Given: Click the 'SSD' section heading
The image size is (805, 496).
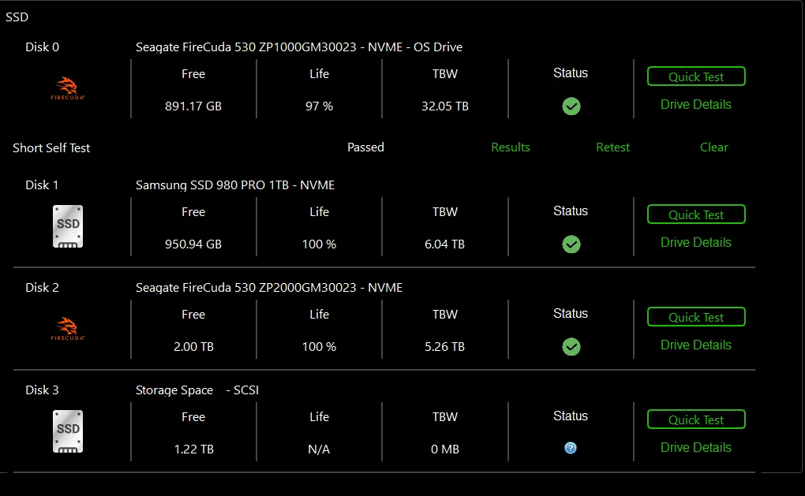Looking at the screenshot, I should [17, 17].
